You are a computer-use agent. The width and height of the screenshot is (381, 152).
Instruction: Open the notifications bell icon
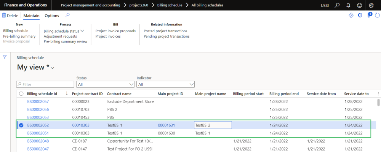point(349,5)
